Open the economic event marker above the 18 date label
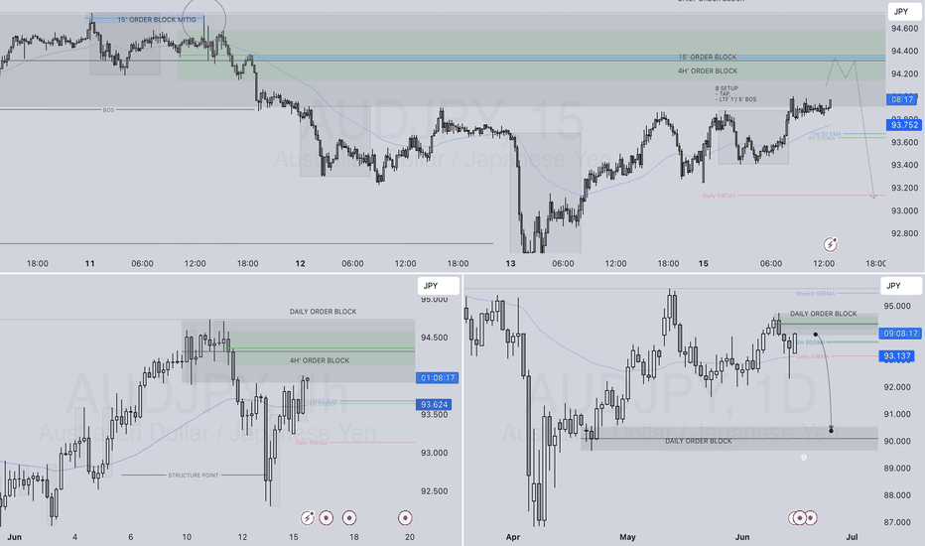Viewport: 925px width, 546px height. coord(349,517)
